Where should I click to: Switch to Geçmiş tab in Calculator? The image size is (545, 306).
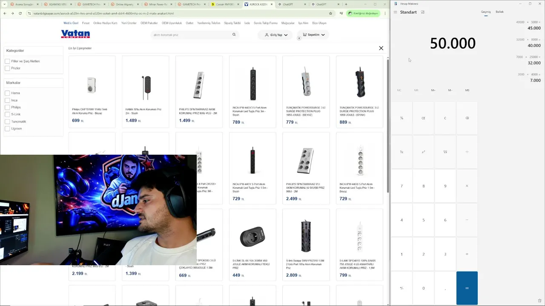pyautogui.click(x=486, y=12)
